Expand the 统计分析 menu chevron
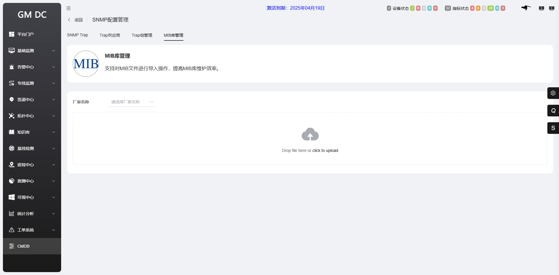The image size is (559, 275). pyautogui.click(x=54, y=214)
